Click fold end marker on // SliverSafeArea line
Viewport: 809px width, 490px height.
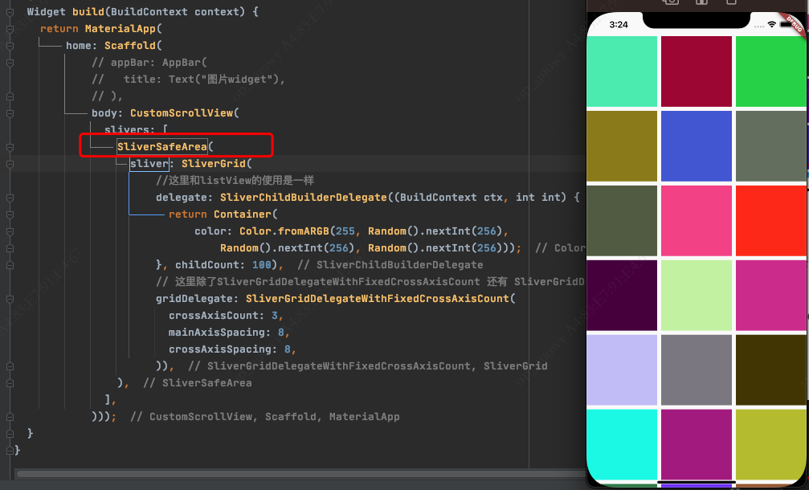click(10, 383)
